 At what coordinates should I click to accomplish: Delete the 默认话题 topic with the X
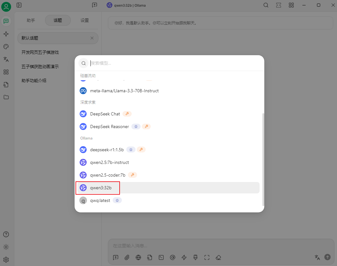click(92, 38)
